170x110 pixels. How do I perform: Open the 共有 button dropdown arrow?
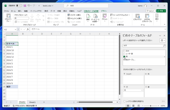coord(165,11)
